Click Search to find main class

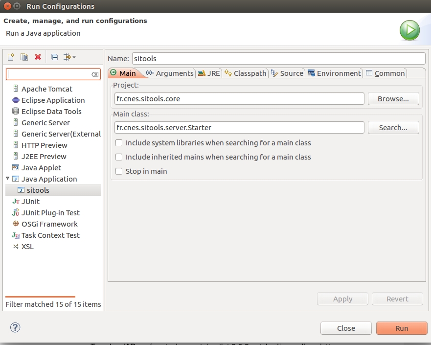[393, 128]
